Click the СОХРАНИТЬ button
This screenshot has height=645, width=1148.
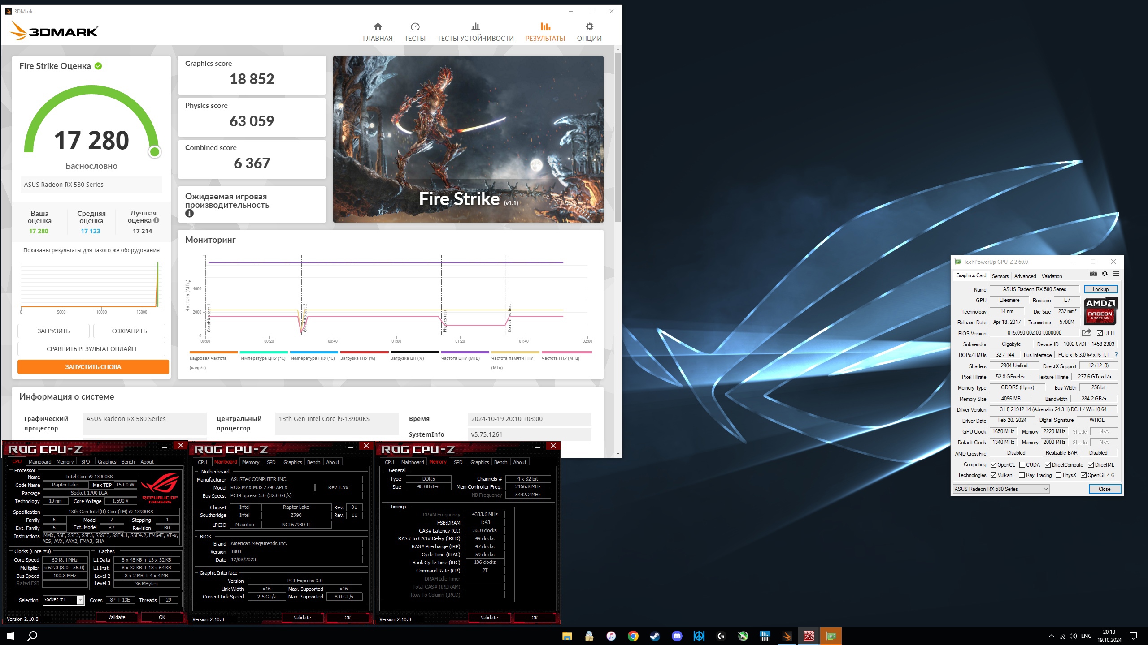[x=129, y=331]
